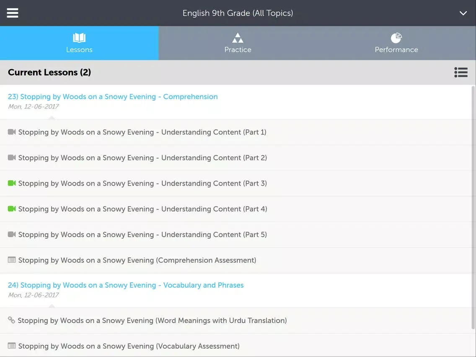Click video icon for Understanding Content Part 1

12,132
